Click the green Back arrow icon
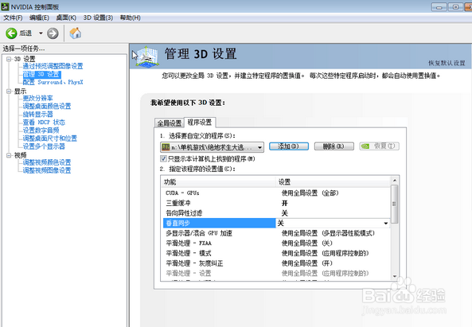The width and height of the screenshot is (472, 327). point(11,33)
